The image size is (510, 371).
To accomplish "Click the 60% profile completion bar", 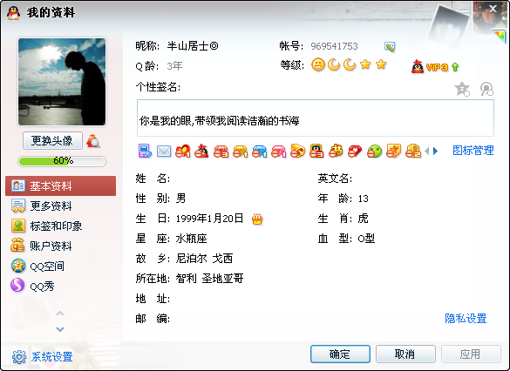I will click(x=62, y=161).
